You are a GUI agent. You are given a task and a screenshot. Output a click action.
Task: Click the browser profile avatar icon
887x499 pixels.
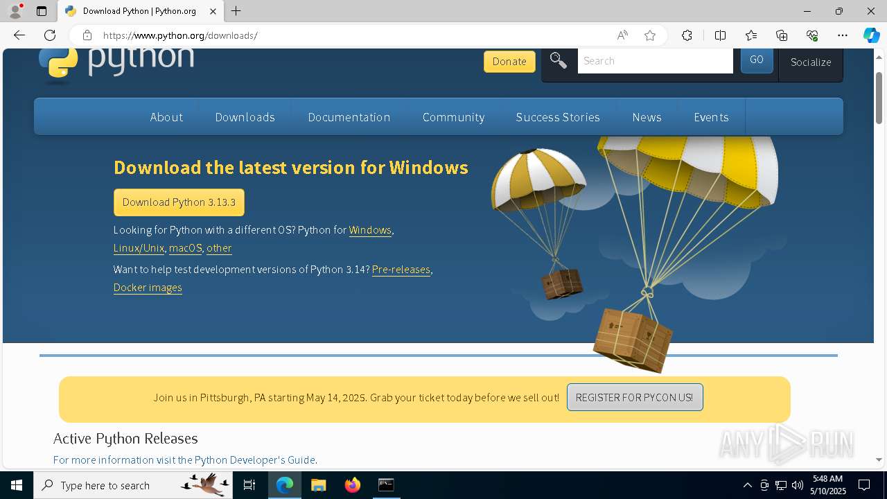click(x=15, y=11)
